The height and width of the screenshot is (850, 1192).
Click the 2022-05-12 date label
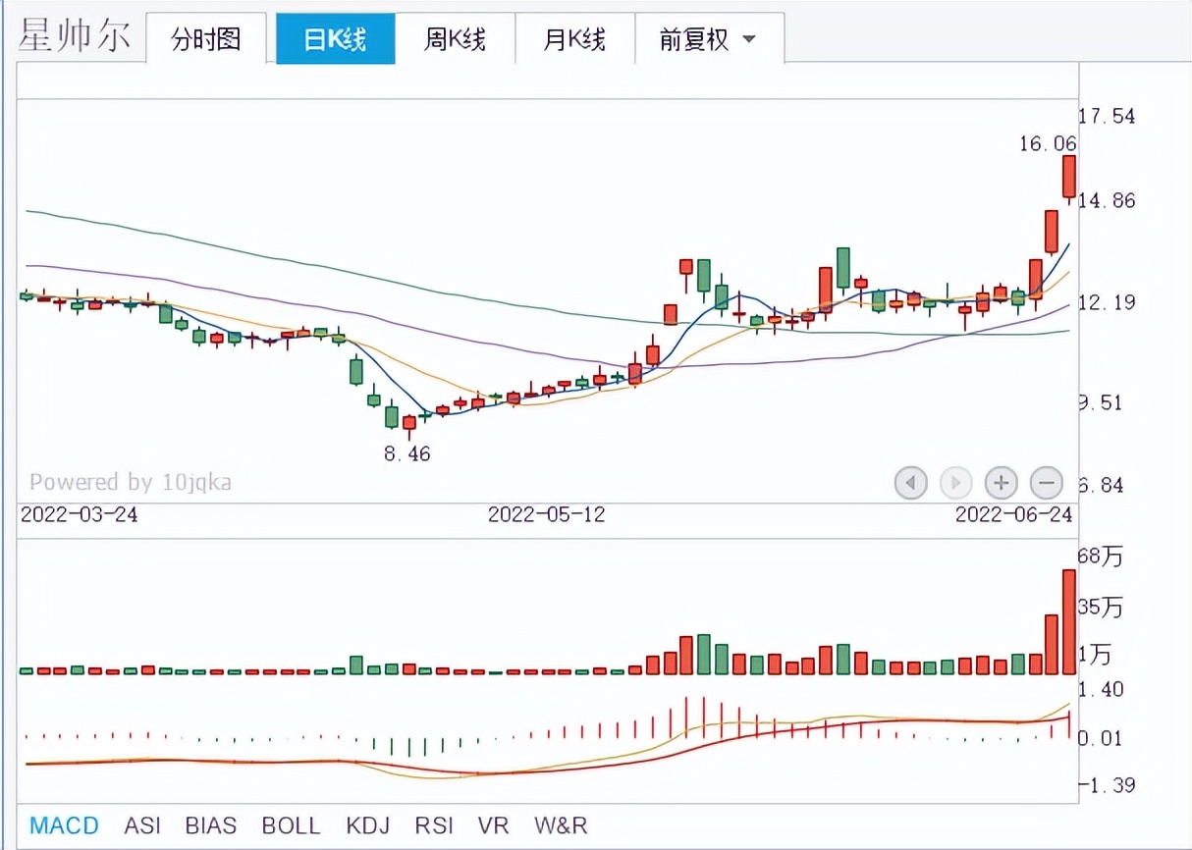point(547,514)
